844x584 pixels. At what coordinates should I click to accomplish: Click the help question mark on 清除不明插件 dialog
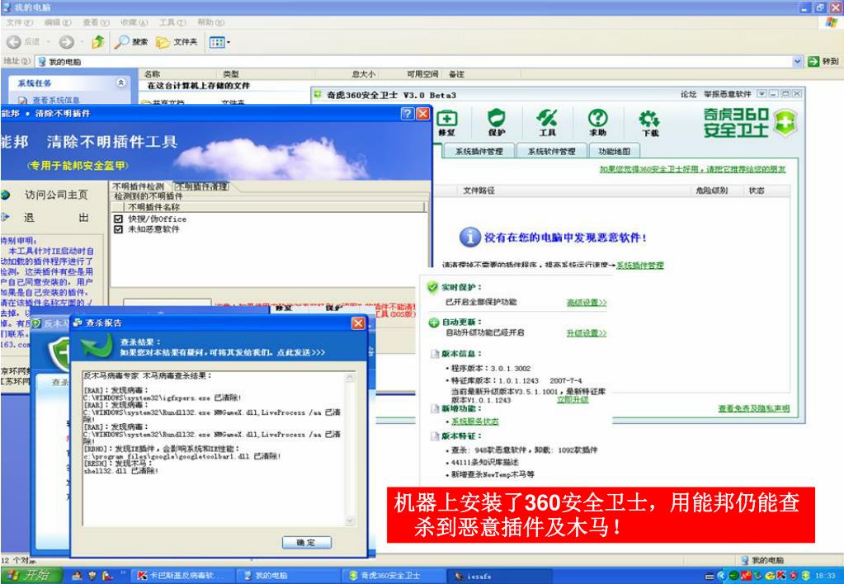[408, 114]
